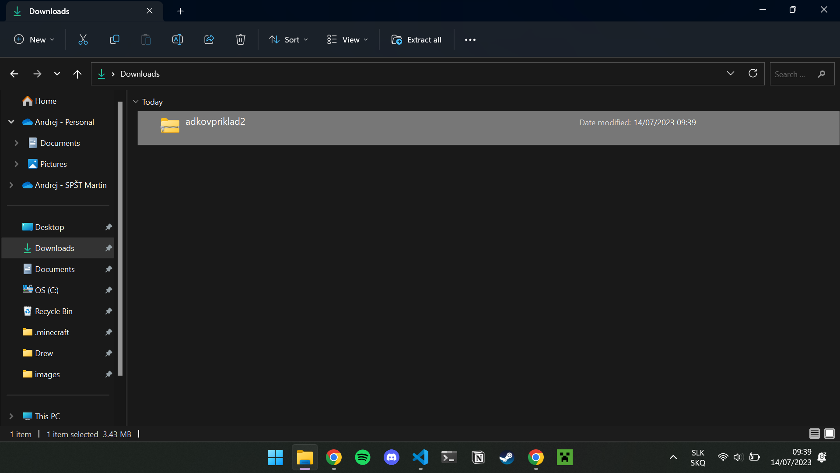Open Minecraft launcher from taskbar

pyautogui.click(x=565, y=458)
